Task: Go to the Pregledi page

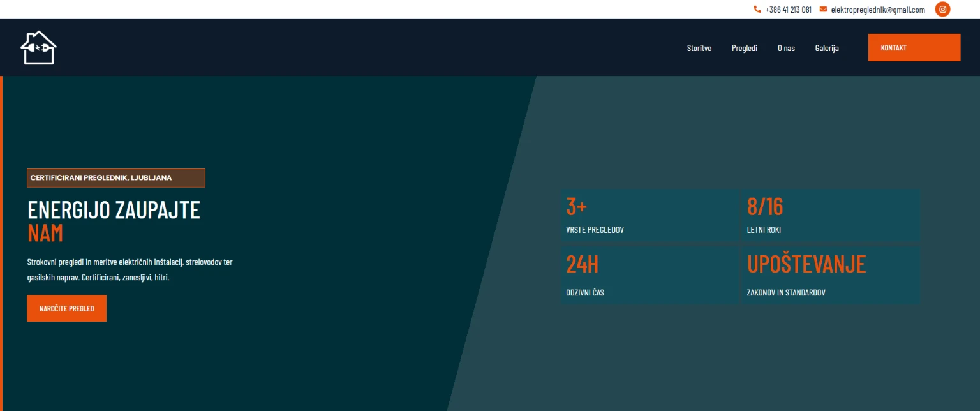Action: [x=744, y=48]
